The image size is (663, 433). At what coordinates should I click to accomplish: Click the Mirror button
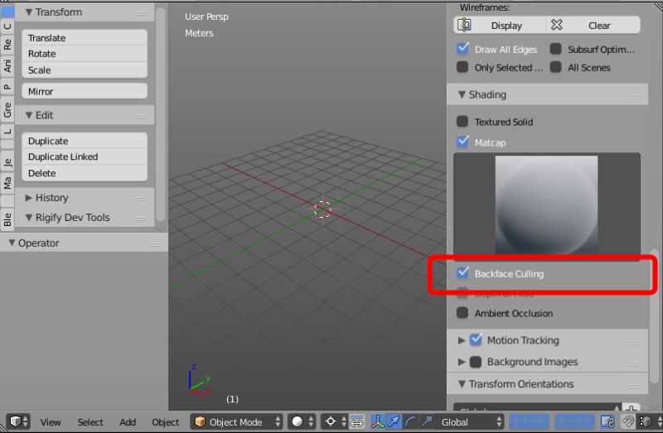(85, 91)
